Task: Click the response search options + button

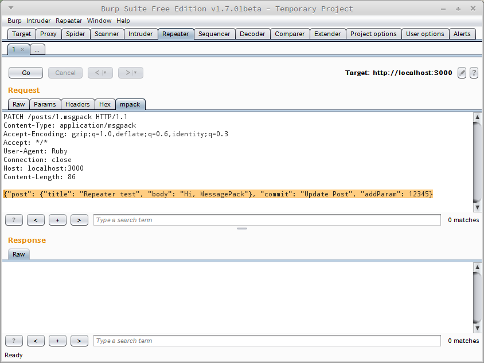Action: (57, 341)
